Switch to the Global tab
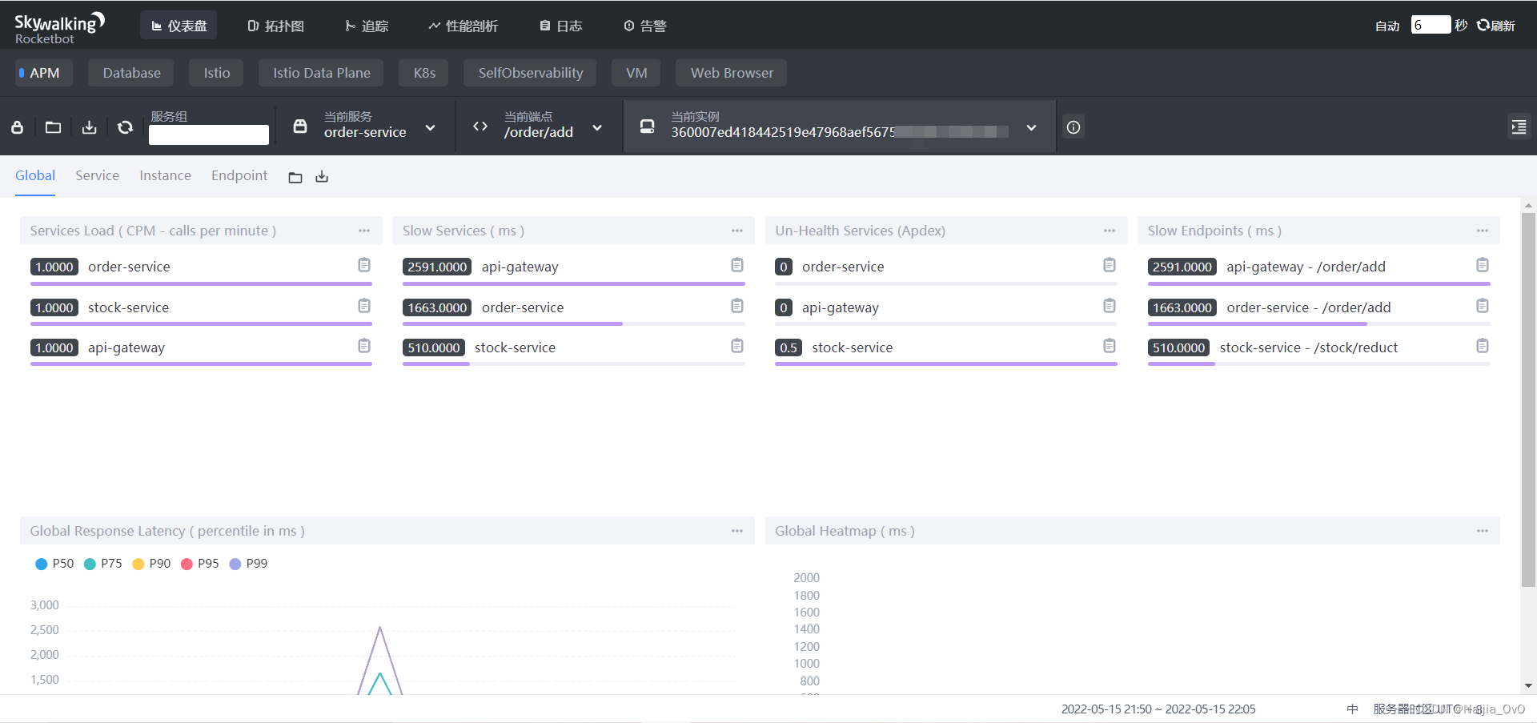The width and height of the screenshot is (1537, 723). click(35, 175)
